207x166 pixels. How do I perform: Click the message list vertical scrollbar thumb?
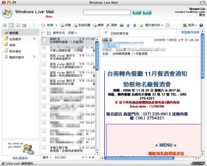click(x=97, y=56)
